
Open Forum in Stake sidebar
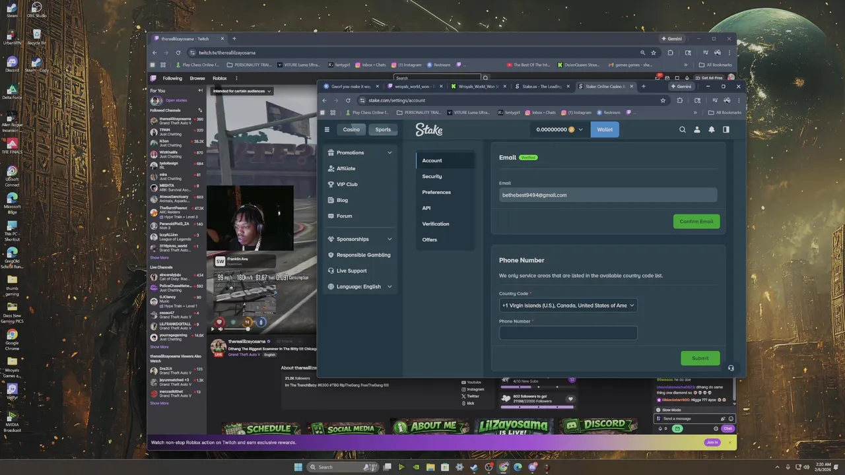point(340,216)
